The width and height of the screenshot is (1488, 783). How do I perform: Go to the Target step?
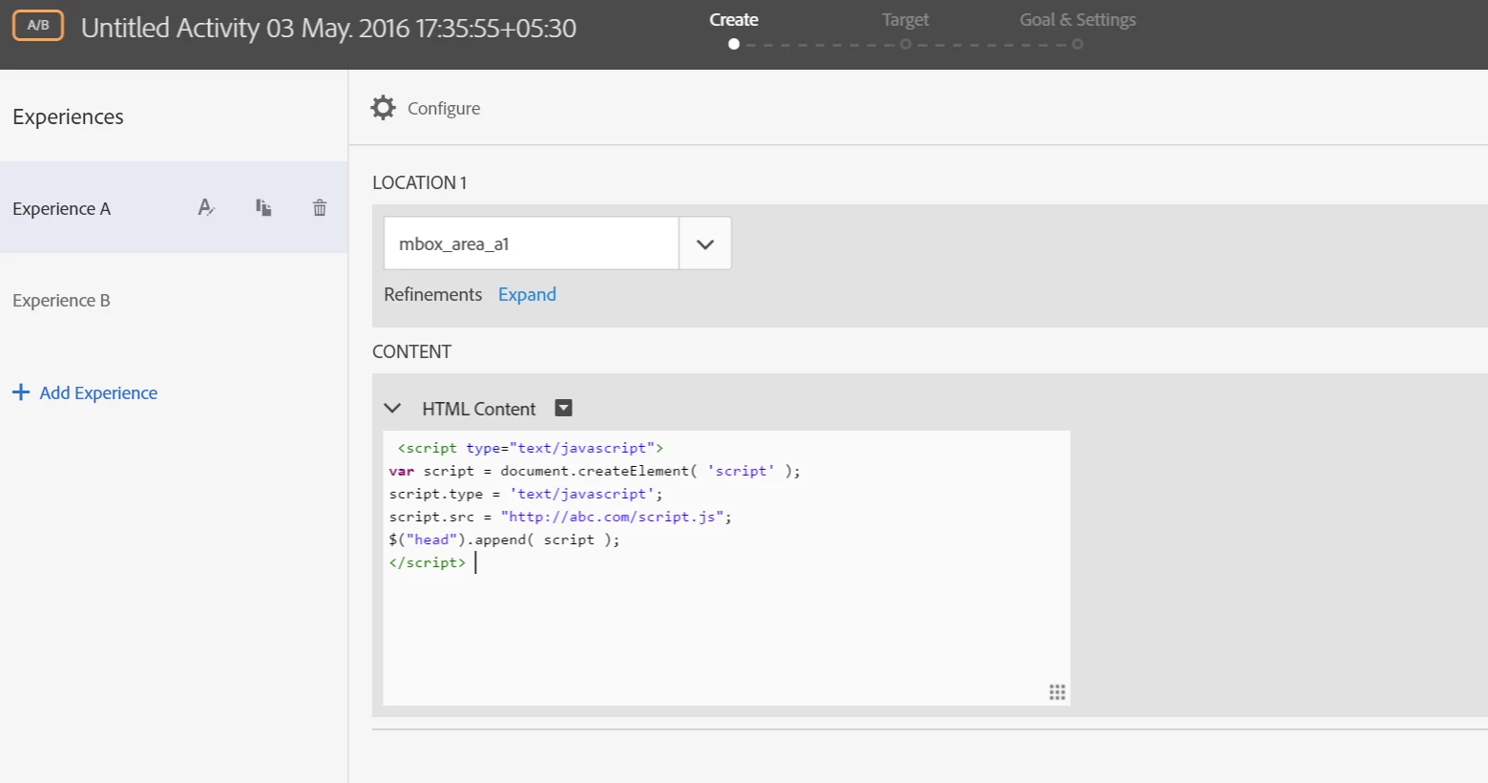(x=905, y=20)
